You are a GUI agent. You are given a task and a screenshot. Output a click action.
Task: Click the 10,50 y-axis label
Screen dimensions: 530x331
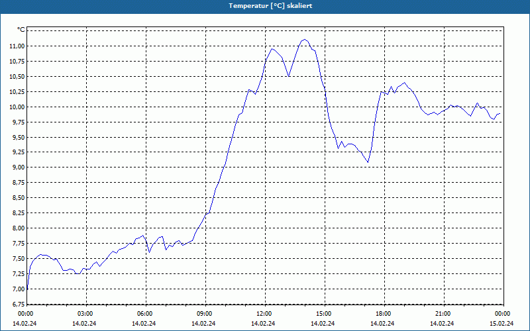pos(17,76)
